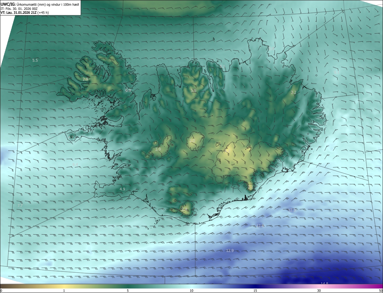Click the 8.1 value label off the north coast
Screen dimensions: 383x293
click(222, 66)
